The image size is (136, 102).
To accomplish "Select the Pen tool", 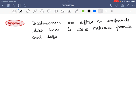I will coord(21,11).
